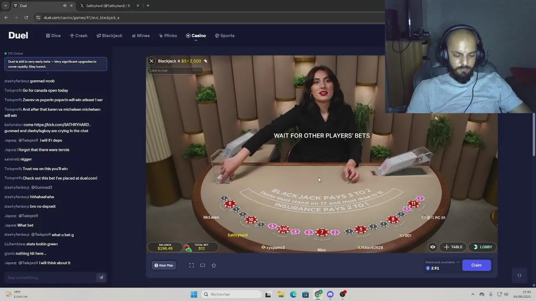This screenshot has height=301, width=536.
Task: Open the Windows Start menu
Action: coord(193,294)
